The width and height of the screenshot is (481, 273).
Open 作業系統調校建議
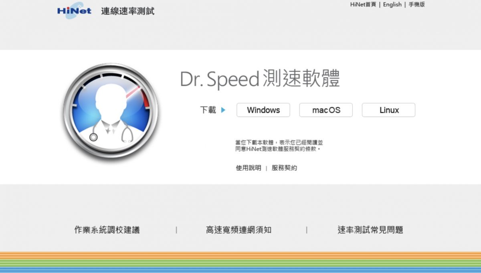[107, 230]
